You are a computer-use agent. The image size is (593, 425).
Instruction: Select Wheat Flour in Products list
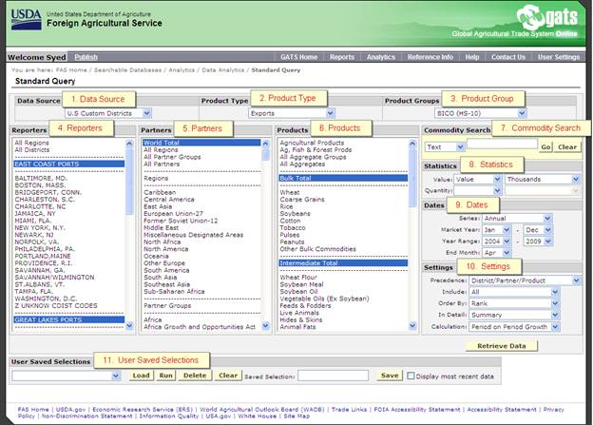pos(298,278)
